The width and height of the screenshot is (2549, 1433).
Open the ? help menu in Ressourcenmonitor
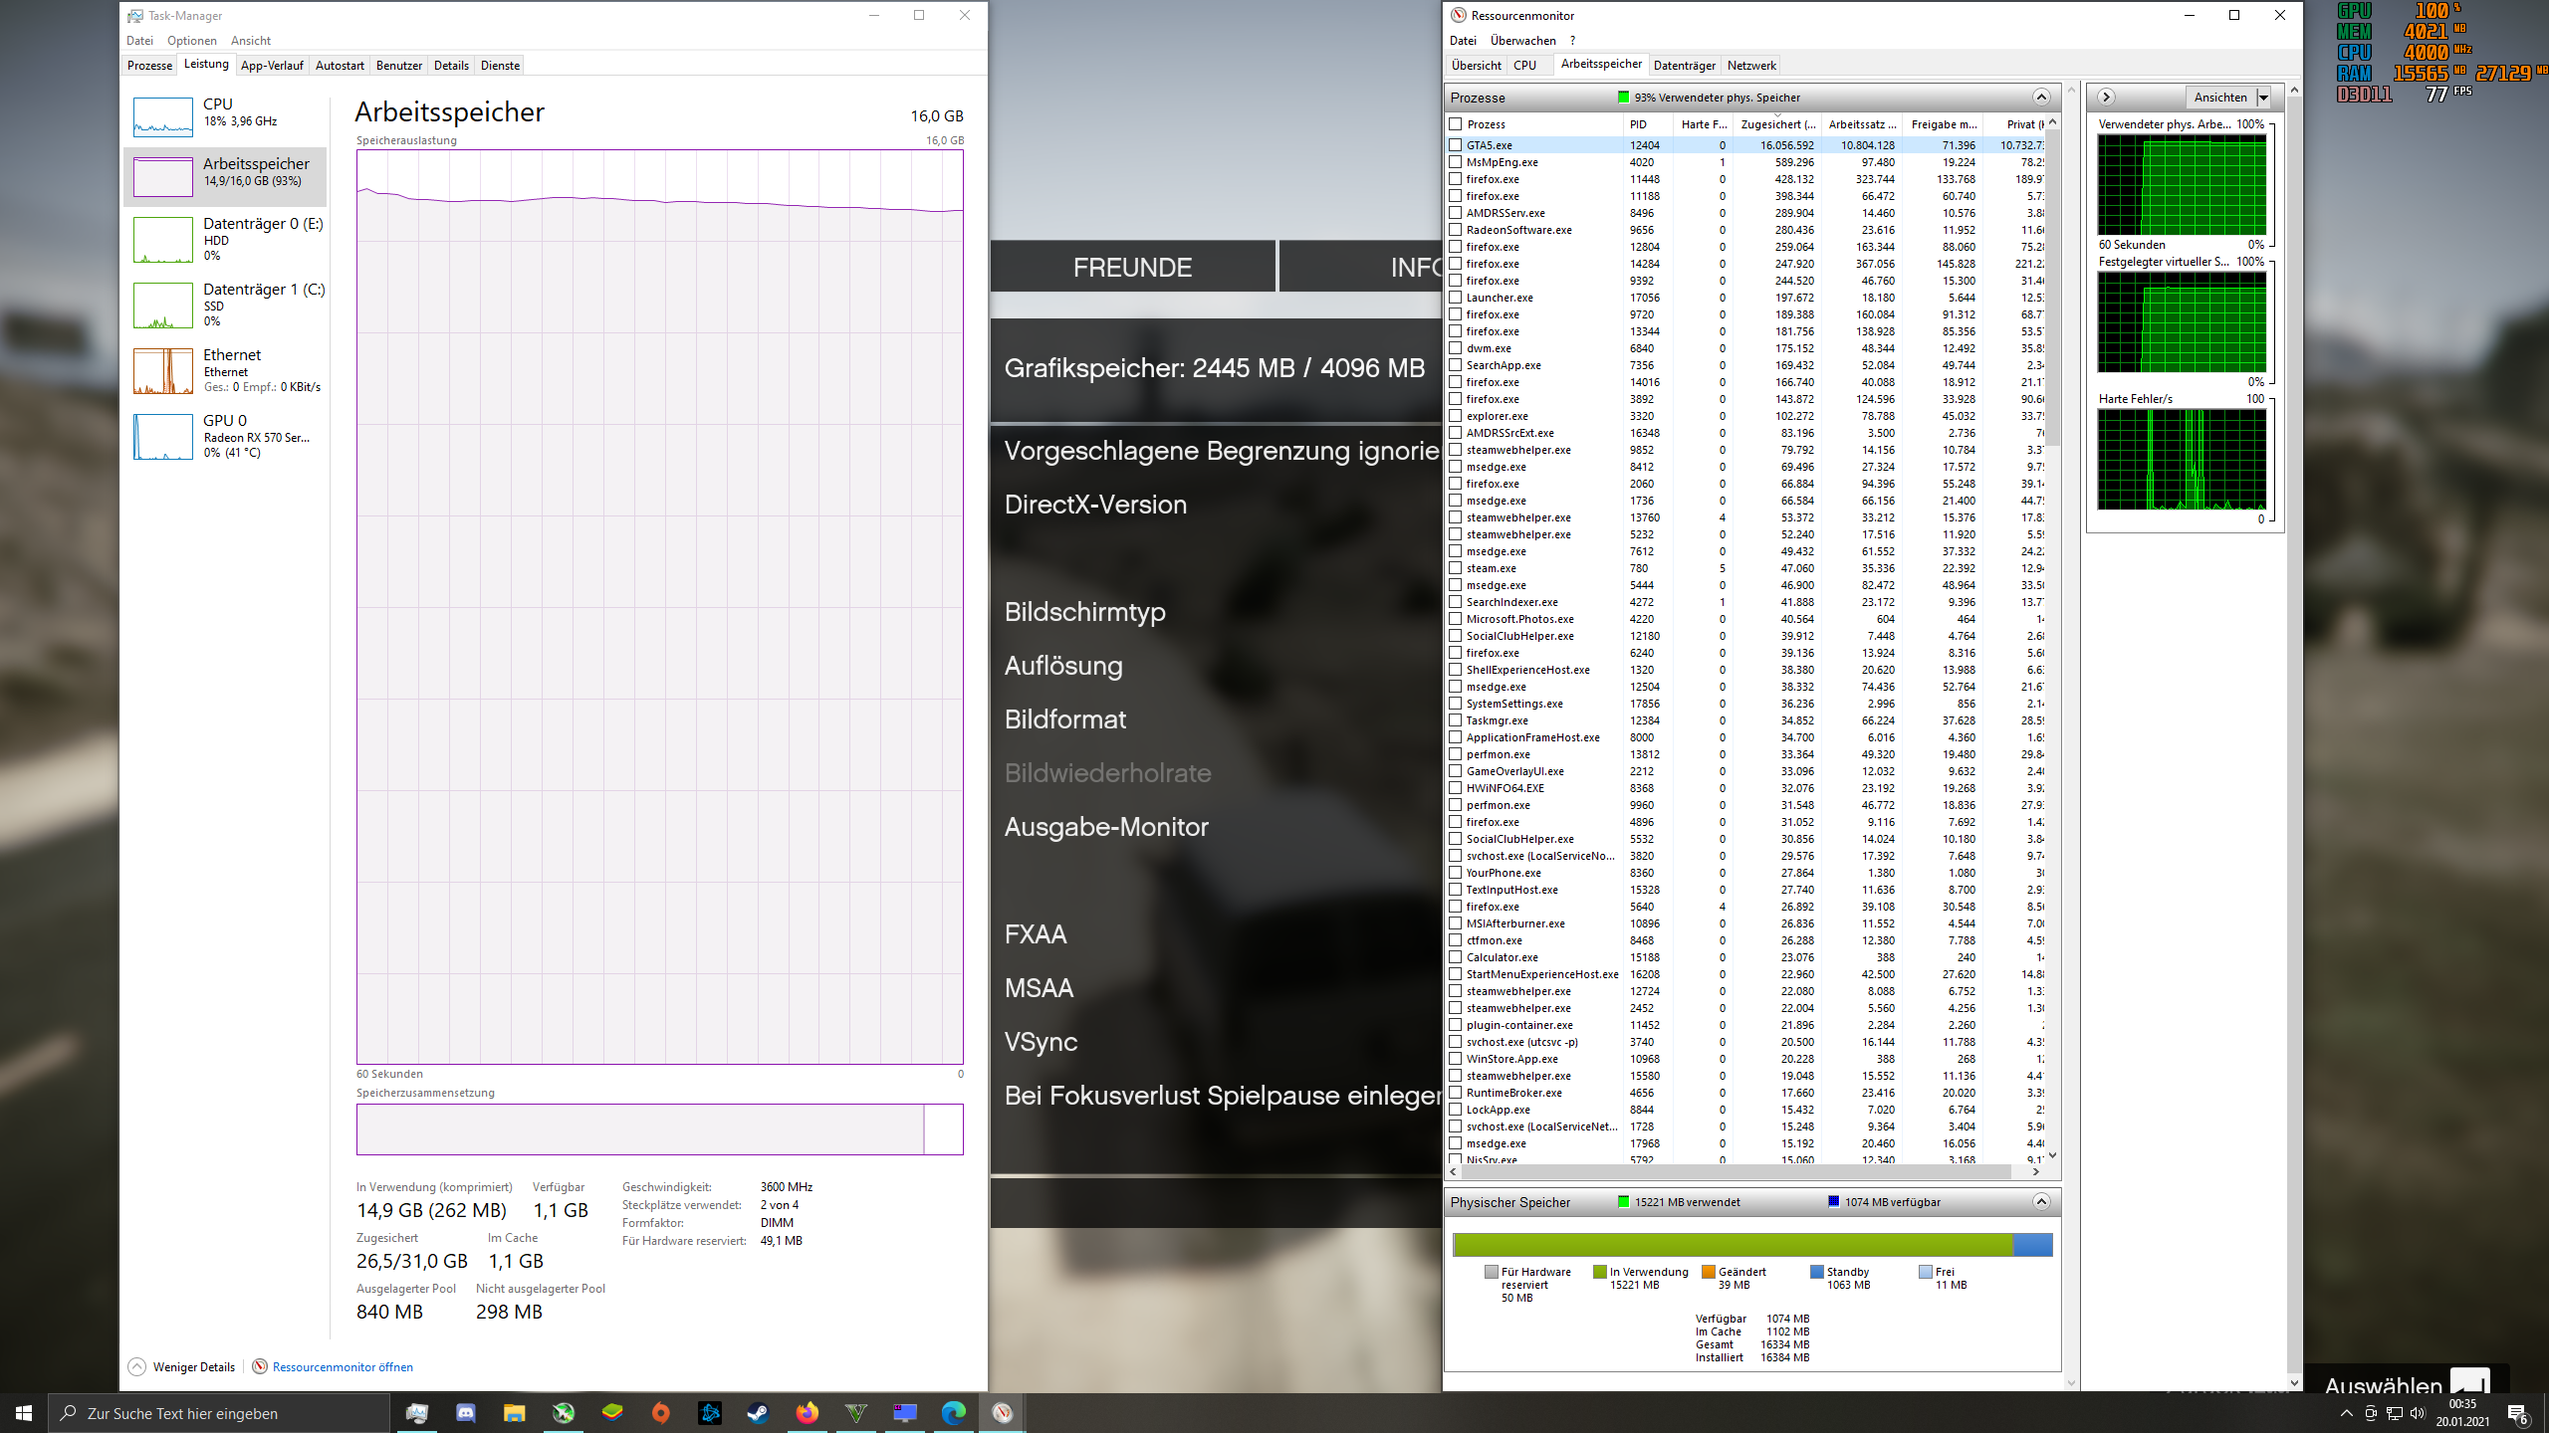pyautogui.click(x=1572, y=41)
